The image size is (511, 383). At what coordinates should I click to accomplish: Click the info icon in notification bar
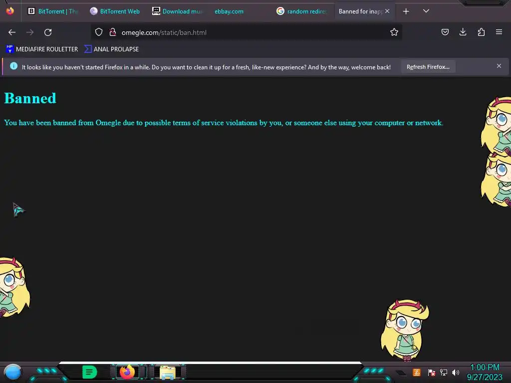pos(13,66)
